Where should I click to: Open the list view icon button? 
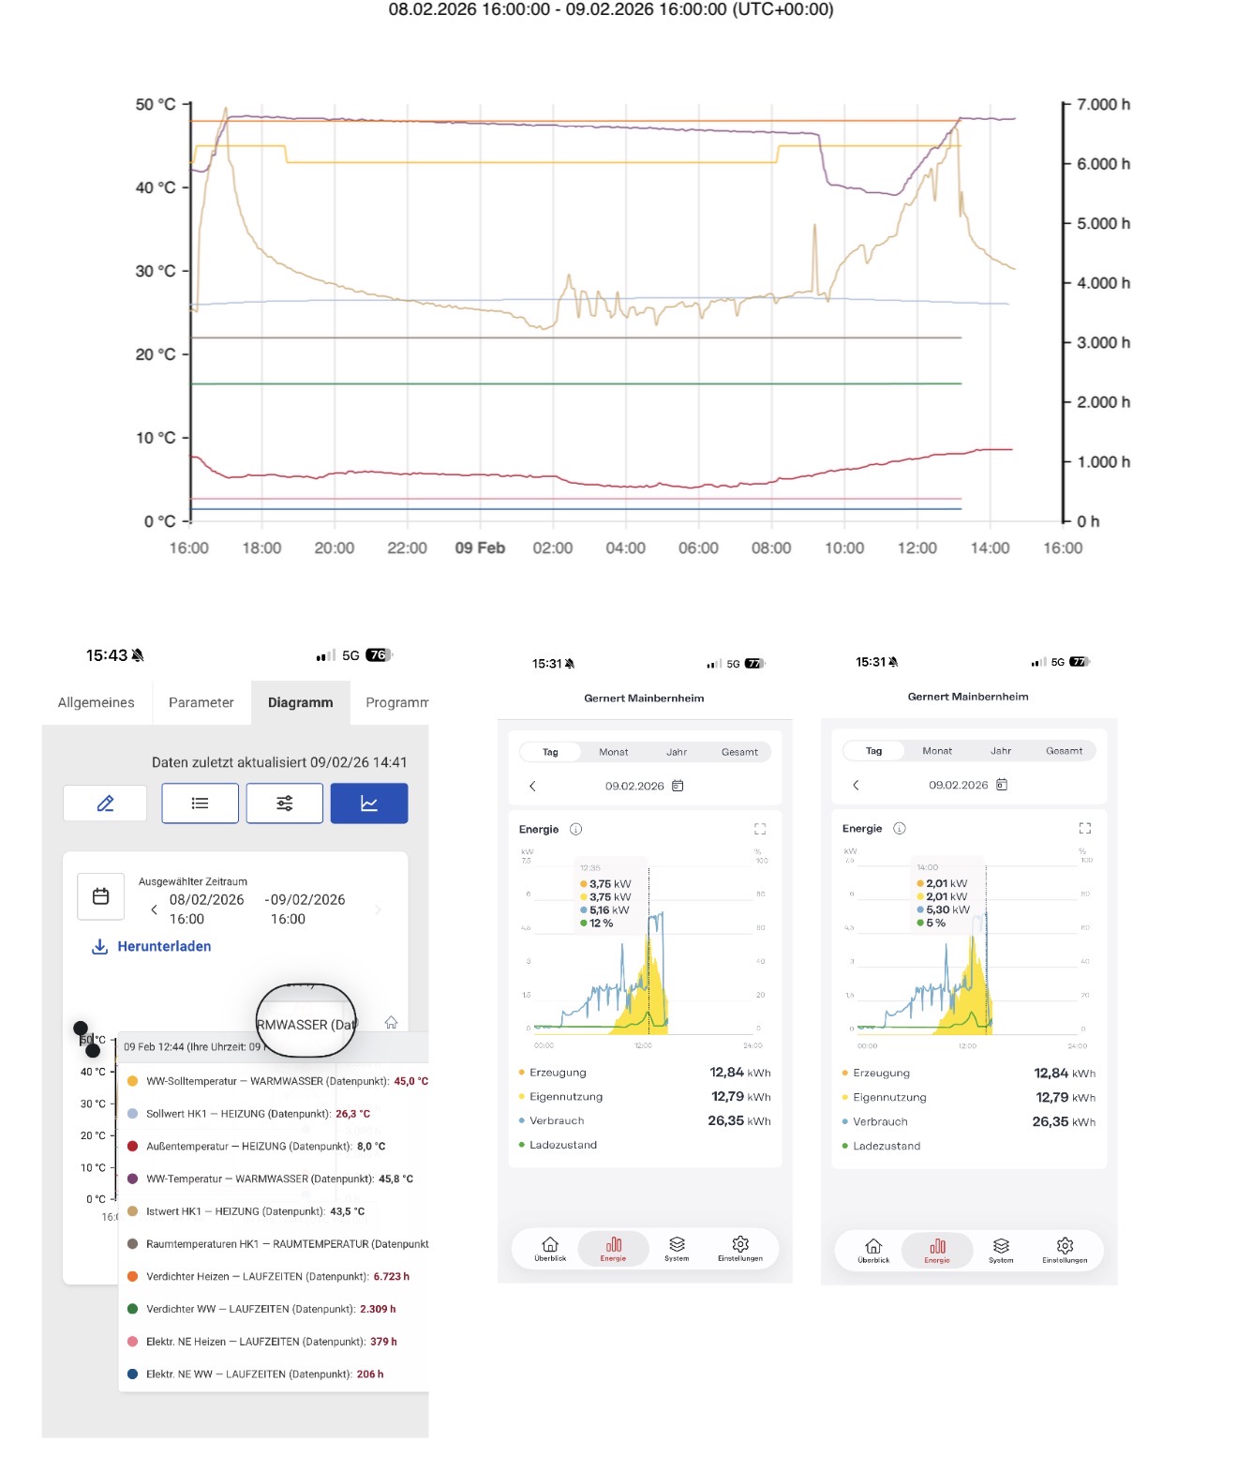200,804
